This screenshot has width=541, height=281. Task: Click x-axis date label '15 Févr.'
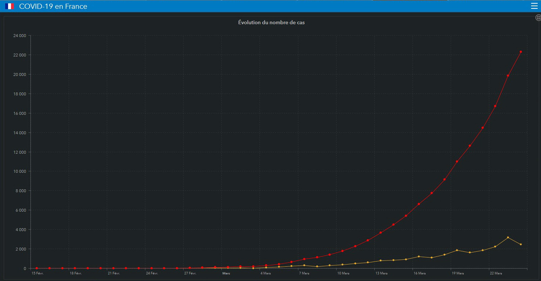click(x=37, y=273)
